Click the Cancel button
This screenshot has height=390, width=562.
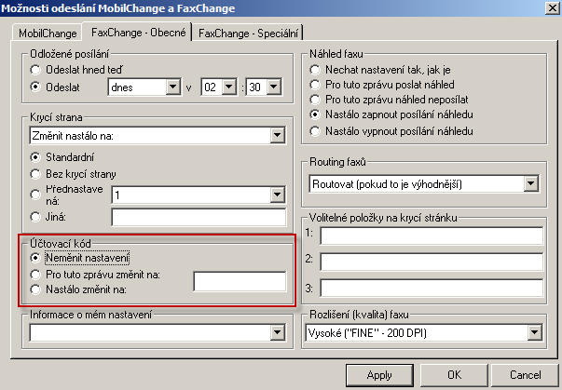click(525, 375)
